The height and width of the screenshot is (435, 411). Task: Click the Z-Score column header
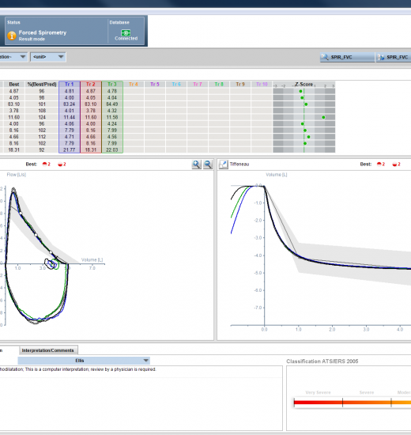pyautogui.click(x=304, y=84)
